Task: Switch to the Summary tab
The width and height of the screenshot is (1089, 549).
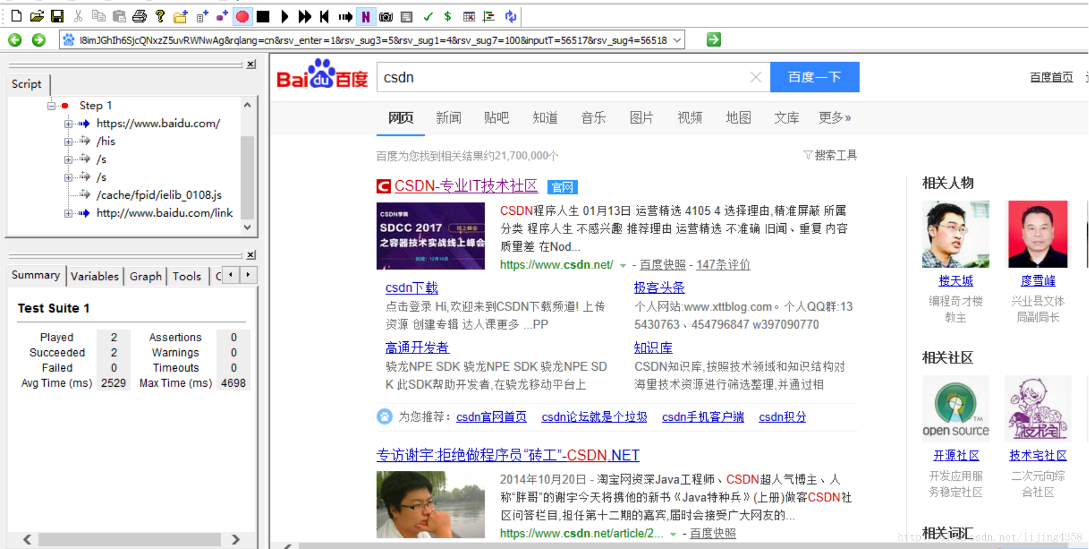Action: click(36, 275)
